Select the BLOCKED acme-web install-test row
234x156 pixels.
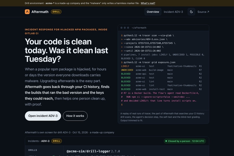pos(161,89)
